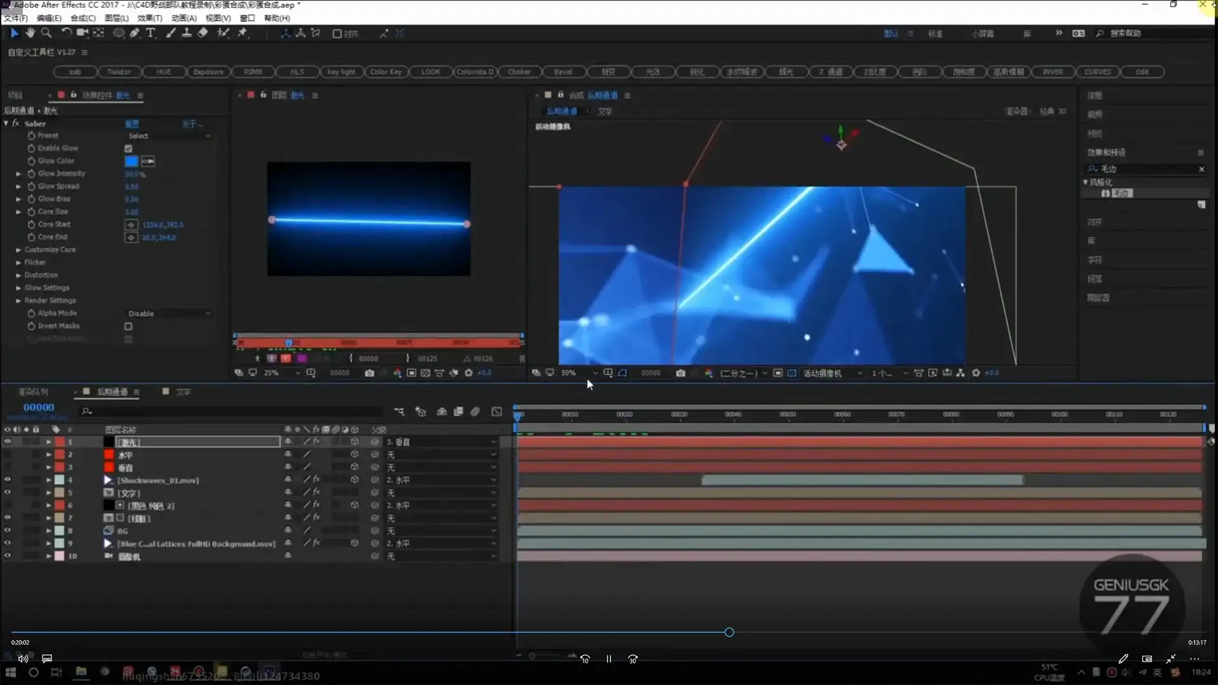The image size is (1218, 685).
Task: Open the Glow Color blue swatch
Action: 131,161
